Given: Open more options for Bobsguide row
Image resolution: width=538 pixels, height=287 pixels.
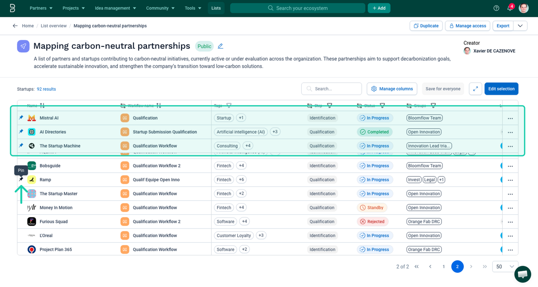Looking at the screenshot, I should pos(510,166).
